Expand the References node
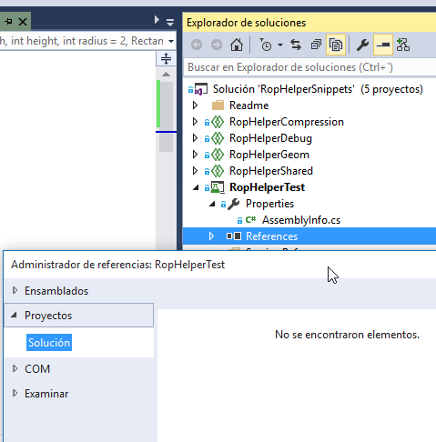This screenshot has height=442, width=436. [211, 236]
